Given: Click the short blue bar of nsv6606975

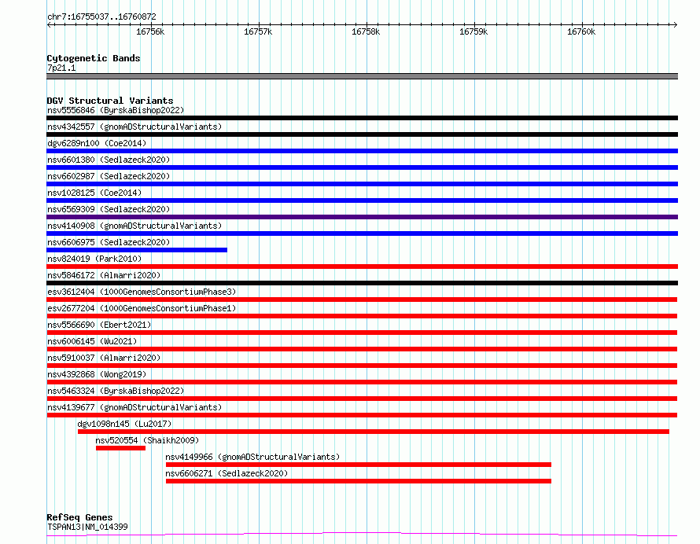Looking at the screenshot, I should [137, 250].
